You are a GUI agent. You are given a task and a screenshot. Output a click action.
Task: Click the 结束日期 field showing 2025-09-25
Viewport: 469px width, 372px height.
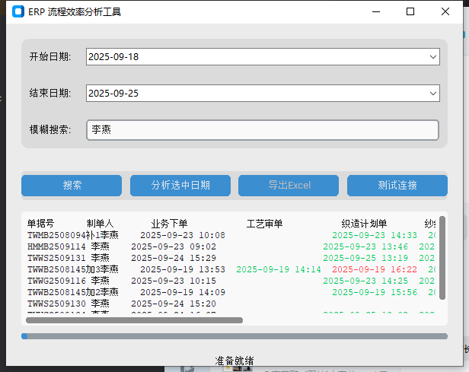coord(263,94)
